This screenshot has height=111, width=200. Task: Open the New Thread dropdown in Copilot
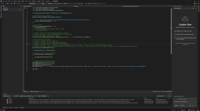click(x=182, y=8)
